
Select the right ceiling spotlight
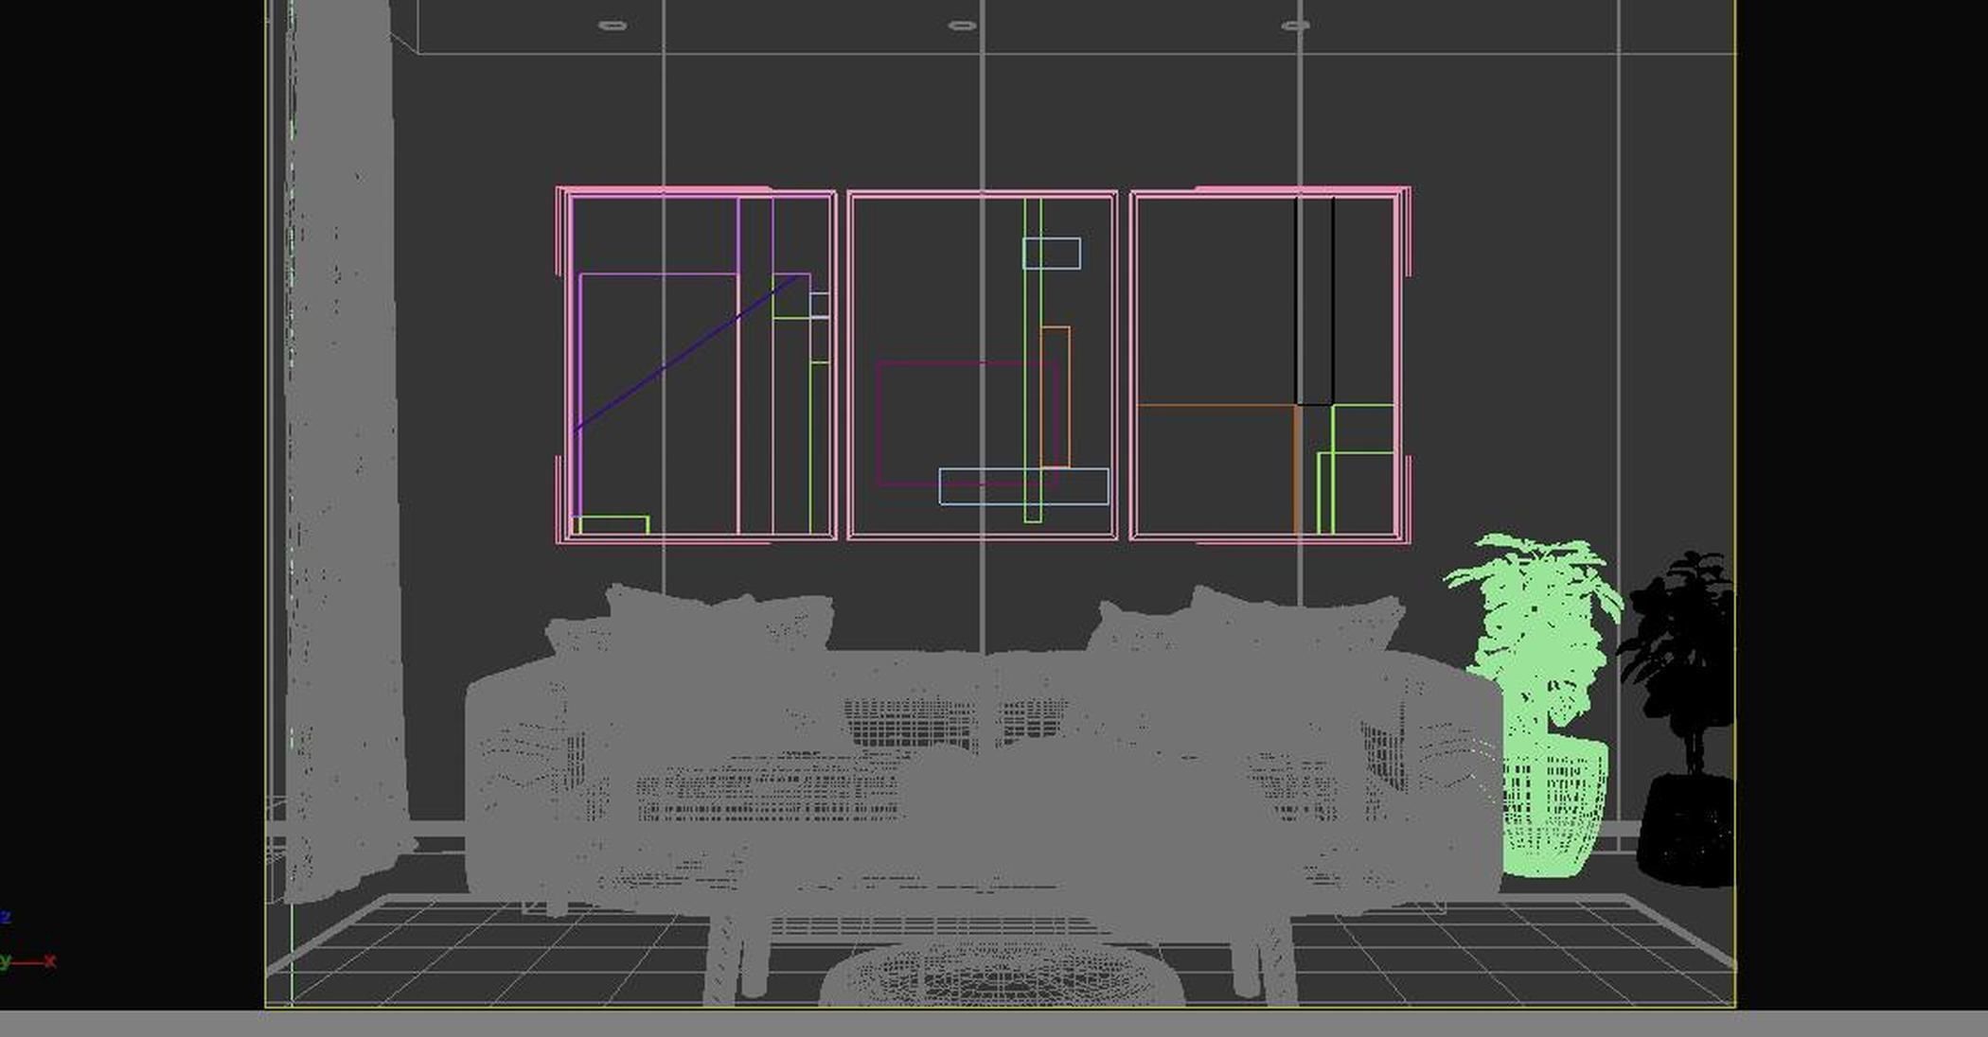(1295, 26)
